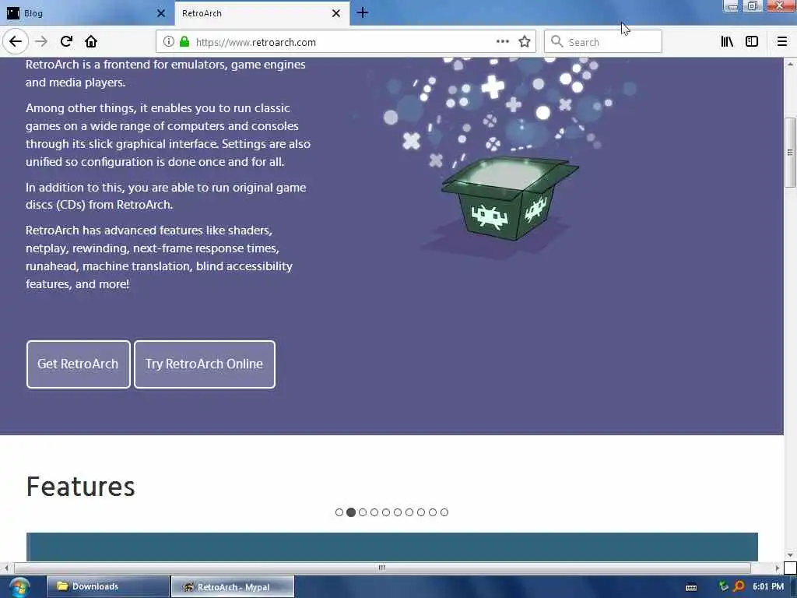Close the Blog tab
Image resolution: width=797 pixels, height=598 pixels.
(x=161, y=13)
